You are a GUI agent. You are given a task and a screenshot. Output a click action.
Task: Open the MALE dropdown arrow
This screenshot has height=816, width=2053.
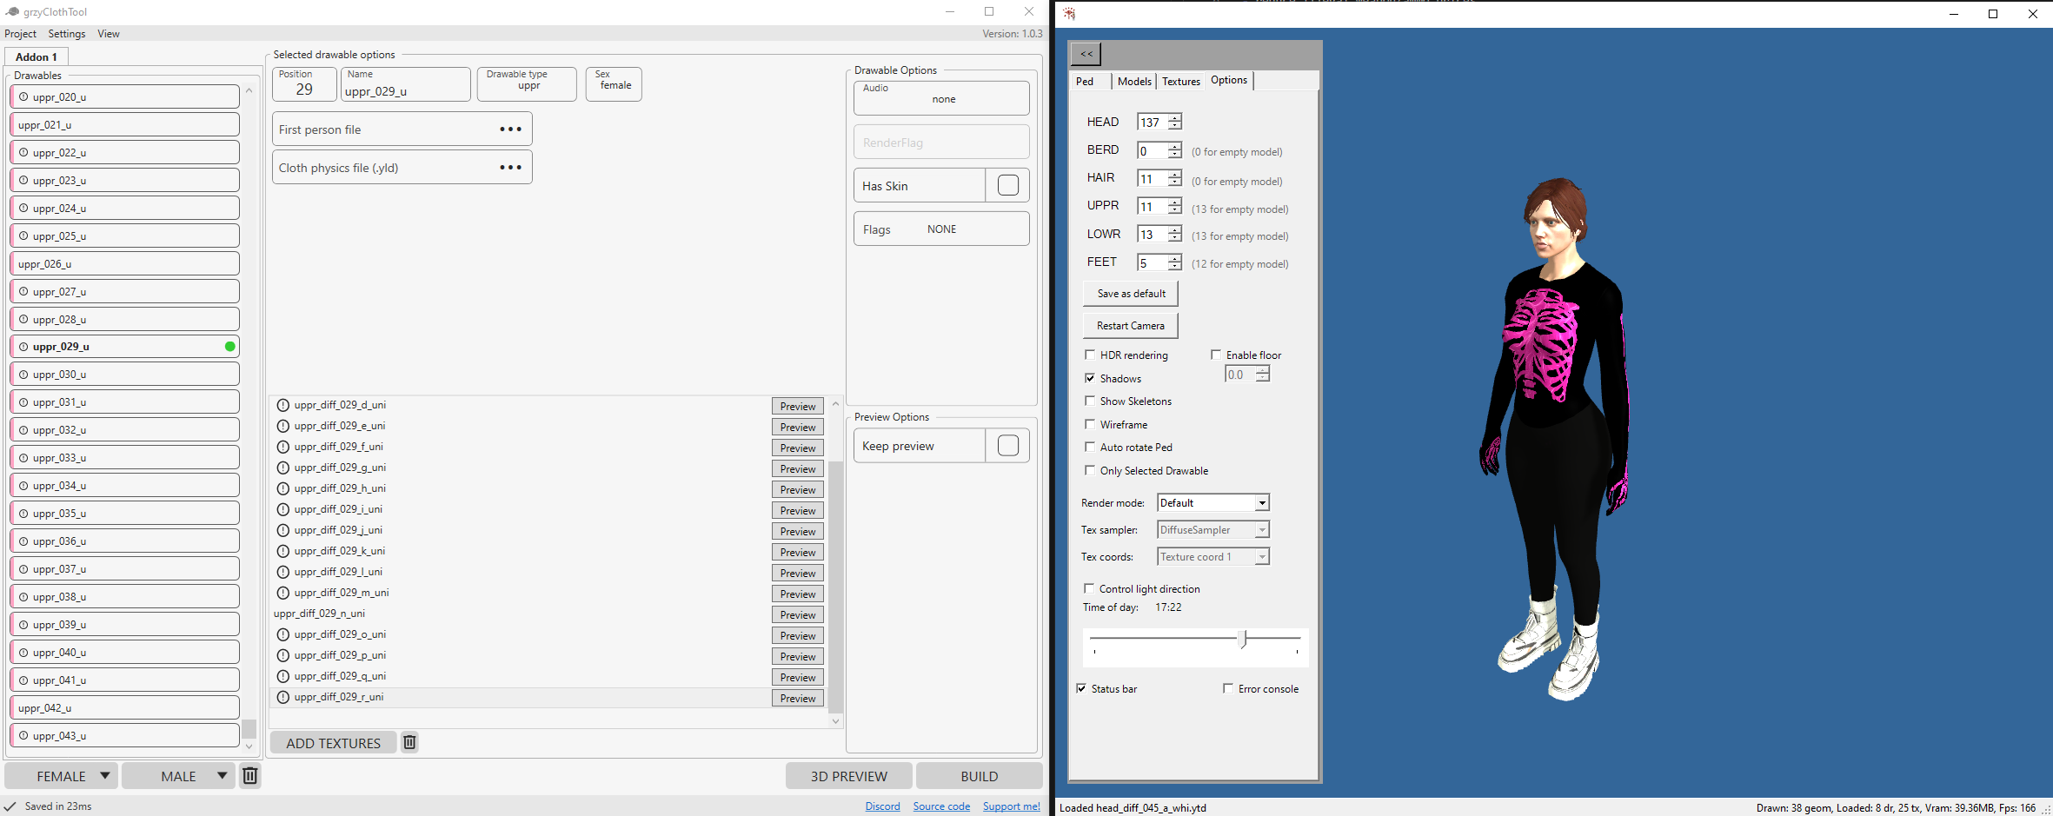(x=222, y=775)
